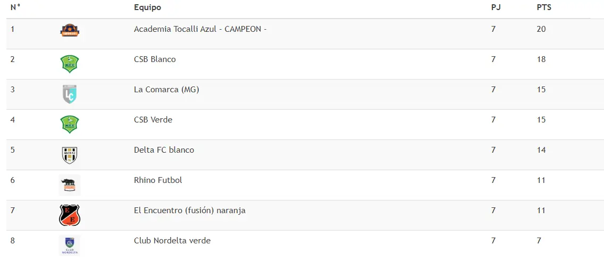604x263 pixels.
Task: Click the Rhino Futbol rhino logo
Action: tap(70, 185)
